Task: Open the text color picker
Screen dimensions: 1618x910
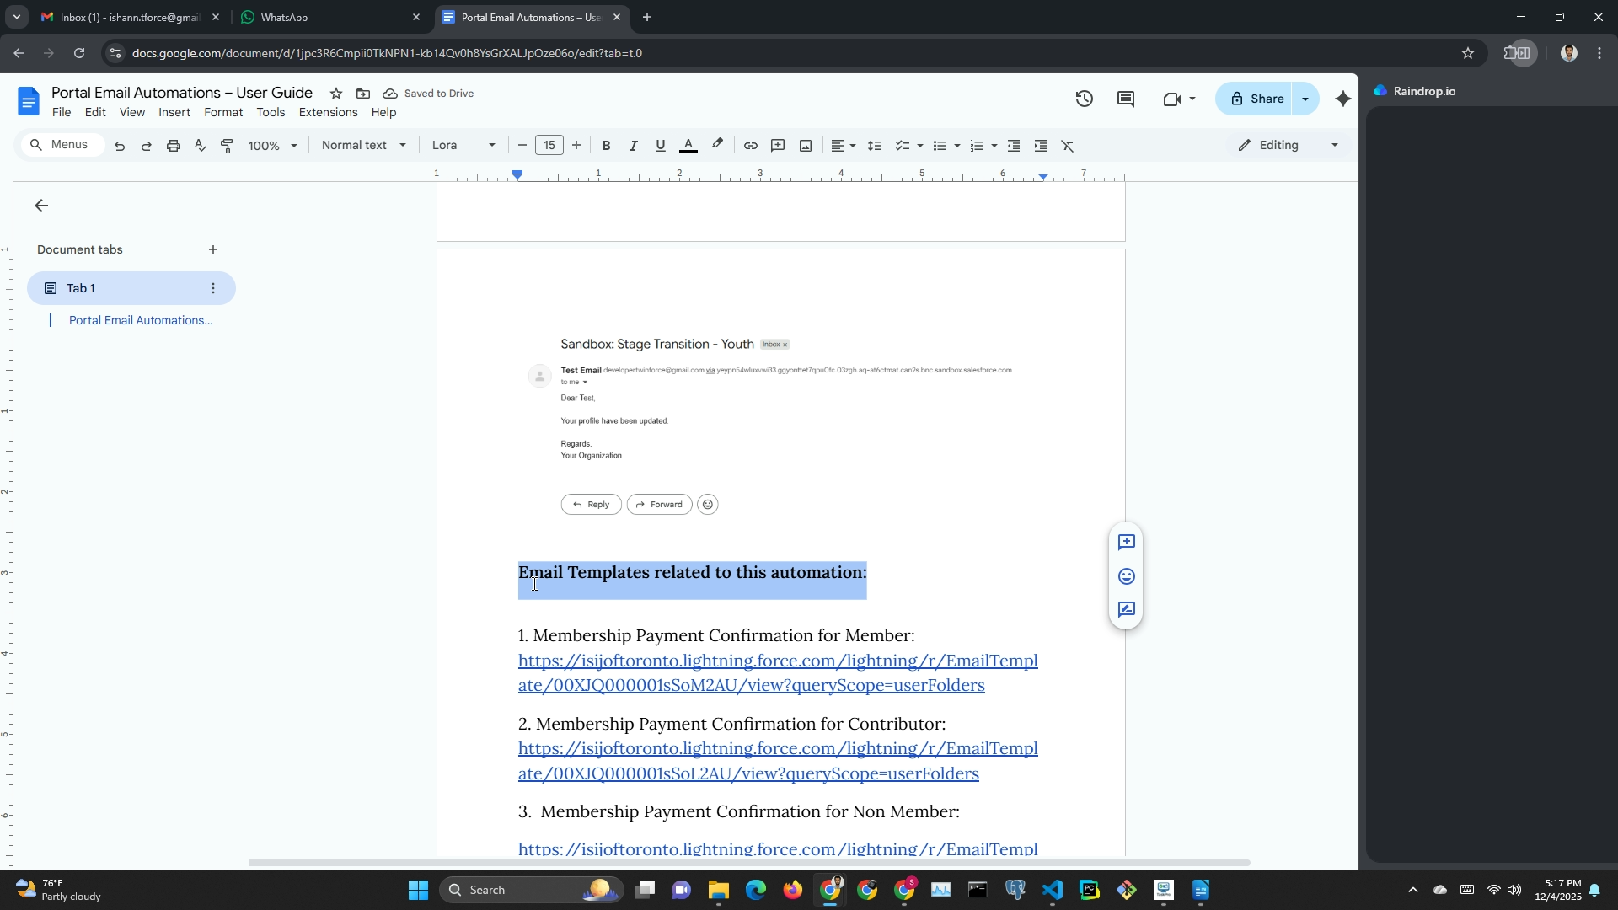Action: [688, 146]
